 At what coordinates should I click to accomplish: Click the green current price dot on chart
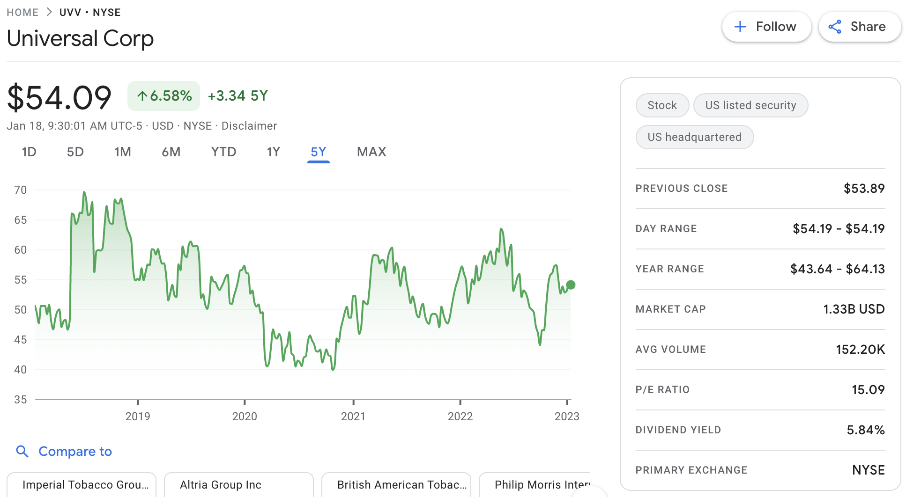[571, 285]
